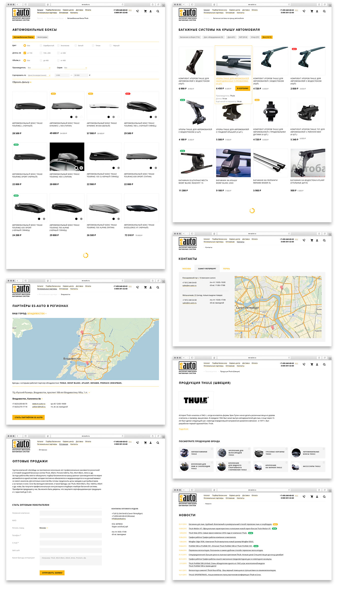Viewport: 338px width, 593px height.
Task: Click phone callback icon in Багажные системы window
Action: click(304, 11)
